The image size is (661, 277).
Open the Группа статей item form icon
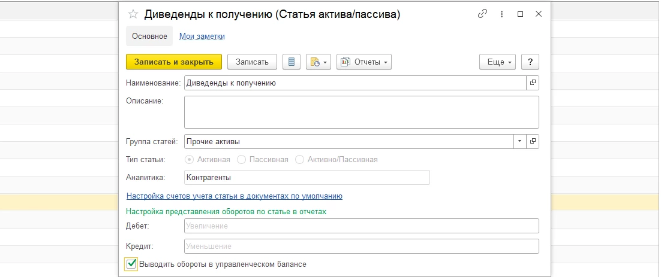533,142
